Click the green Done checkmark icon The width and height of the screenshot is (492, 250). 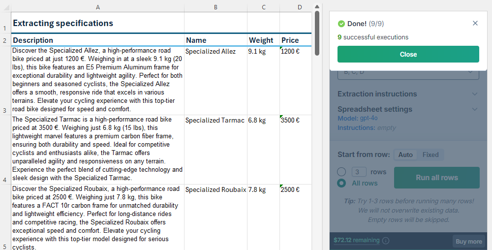341,24
